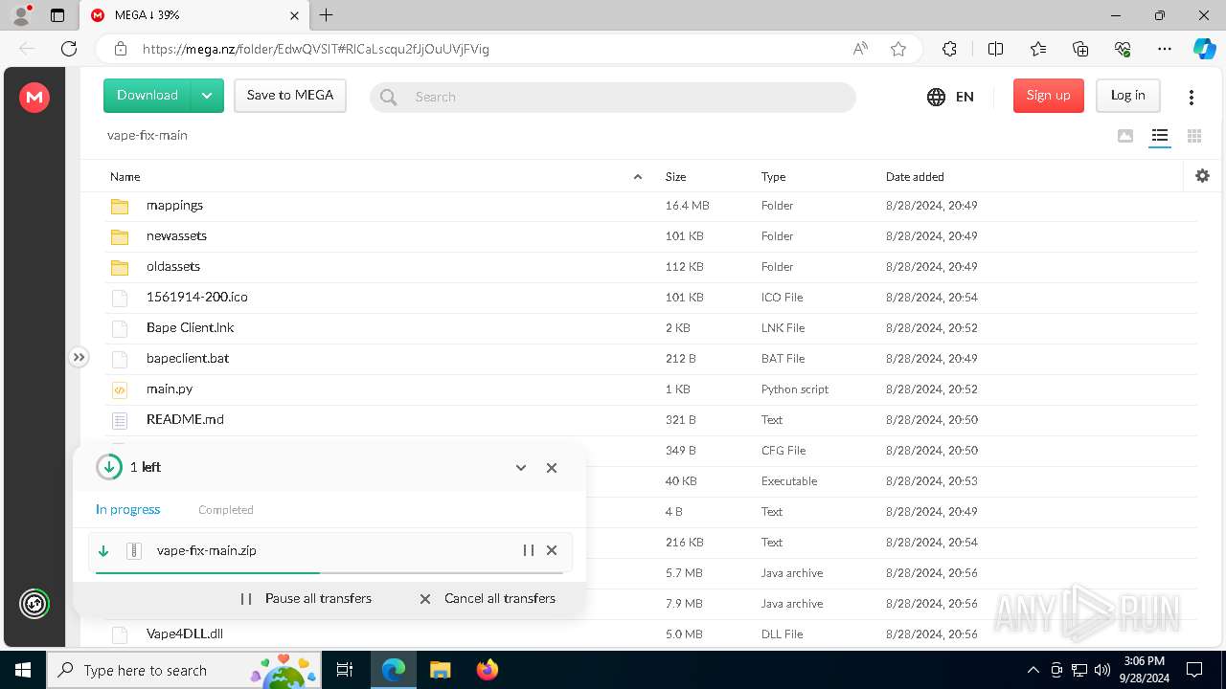Close the transfers panel
Image resolution: width=1226 pixels, height=689 pixels.
pyautogui.click(x=552, y=468)
